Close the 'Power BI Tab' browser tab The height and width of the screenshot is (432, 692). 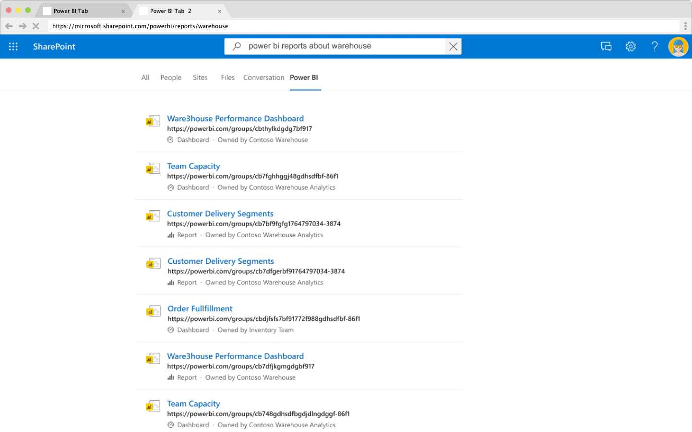pos(123,11)
